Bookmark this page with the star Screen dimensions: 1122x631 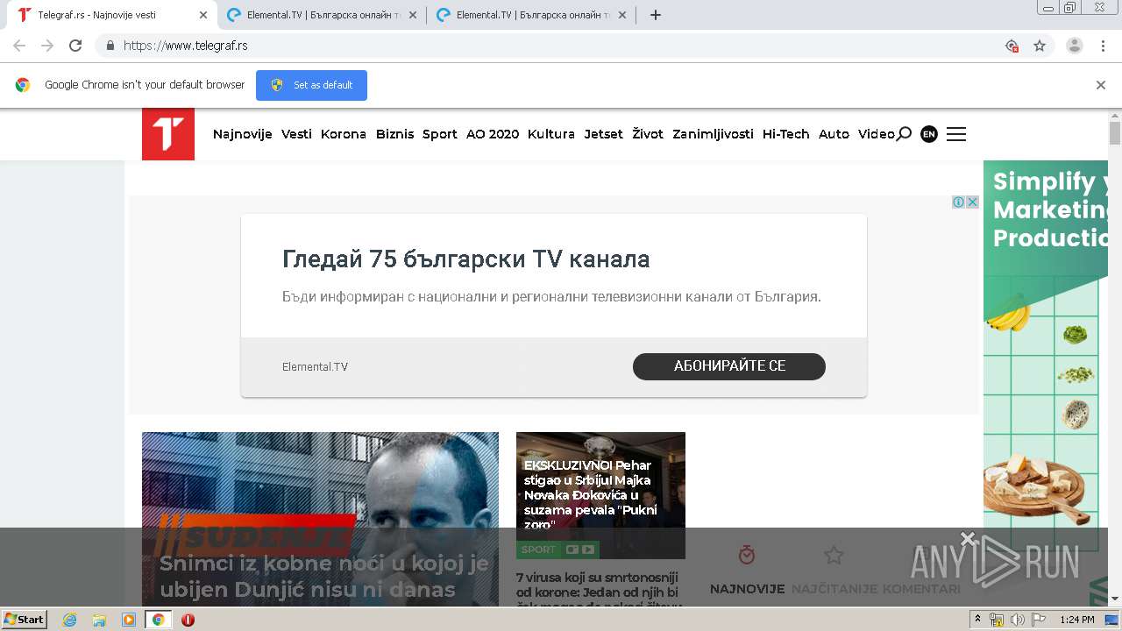pos(1040,46)
